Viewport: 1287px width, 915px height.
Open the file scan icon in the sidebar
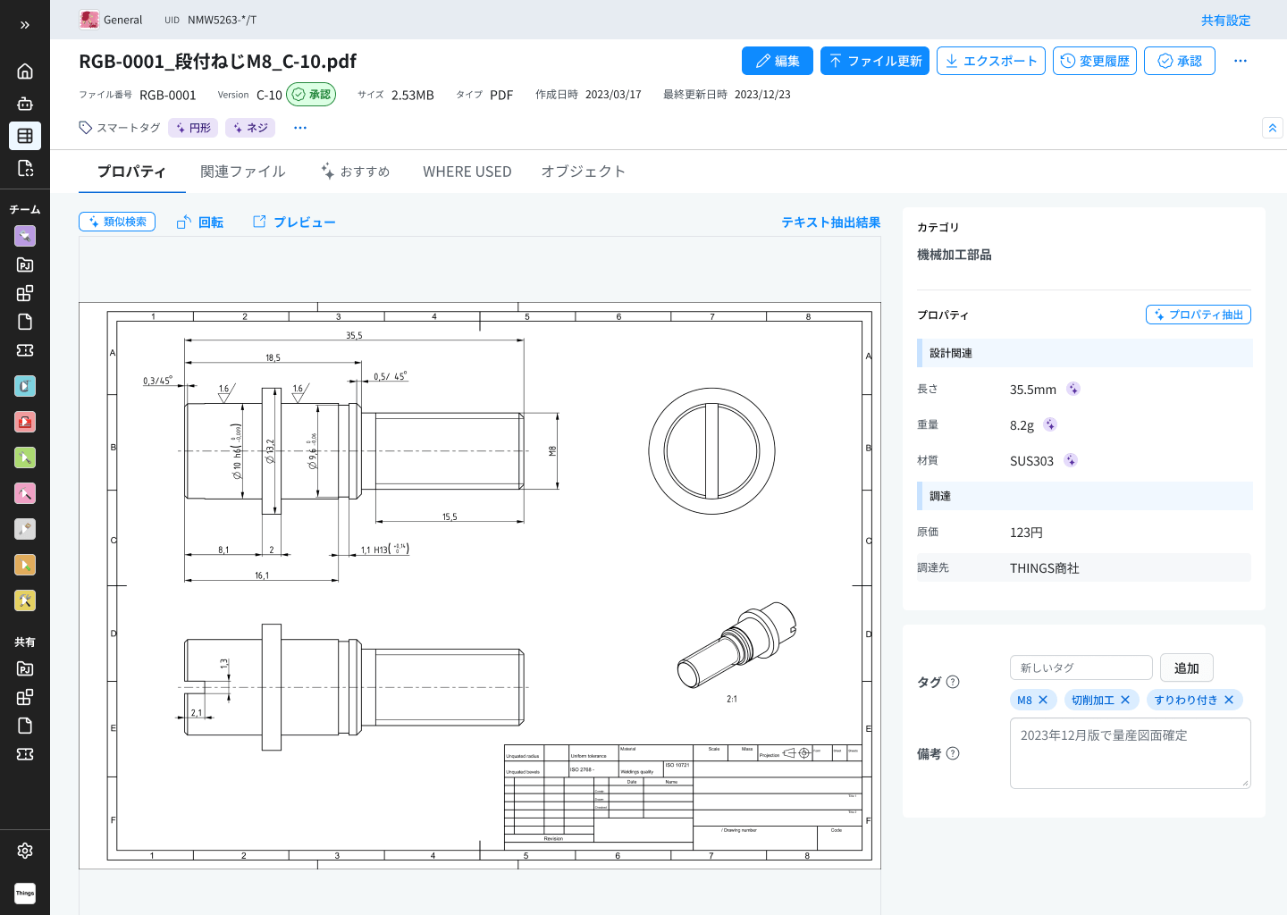coord(25,168)
